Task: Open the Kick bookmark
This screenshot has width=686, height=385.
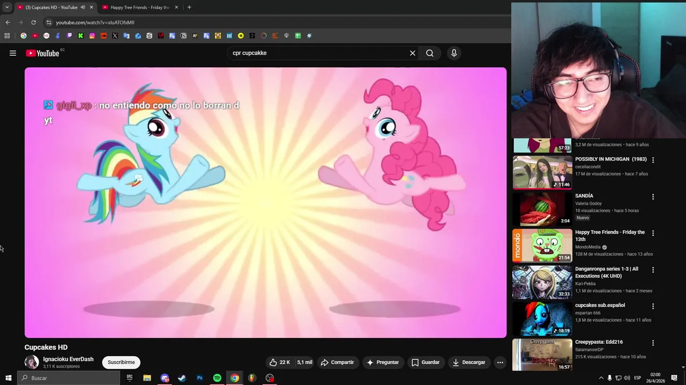Action: tap(80, 36)
